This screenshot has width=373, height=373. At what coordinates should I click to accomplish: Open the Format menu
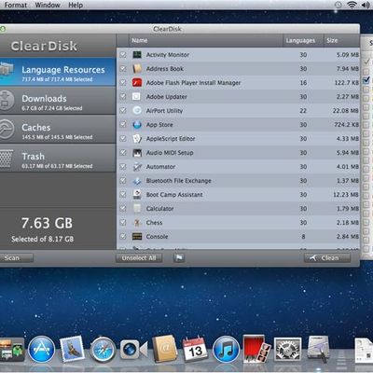[16, 5]
